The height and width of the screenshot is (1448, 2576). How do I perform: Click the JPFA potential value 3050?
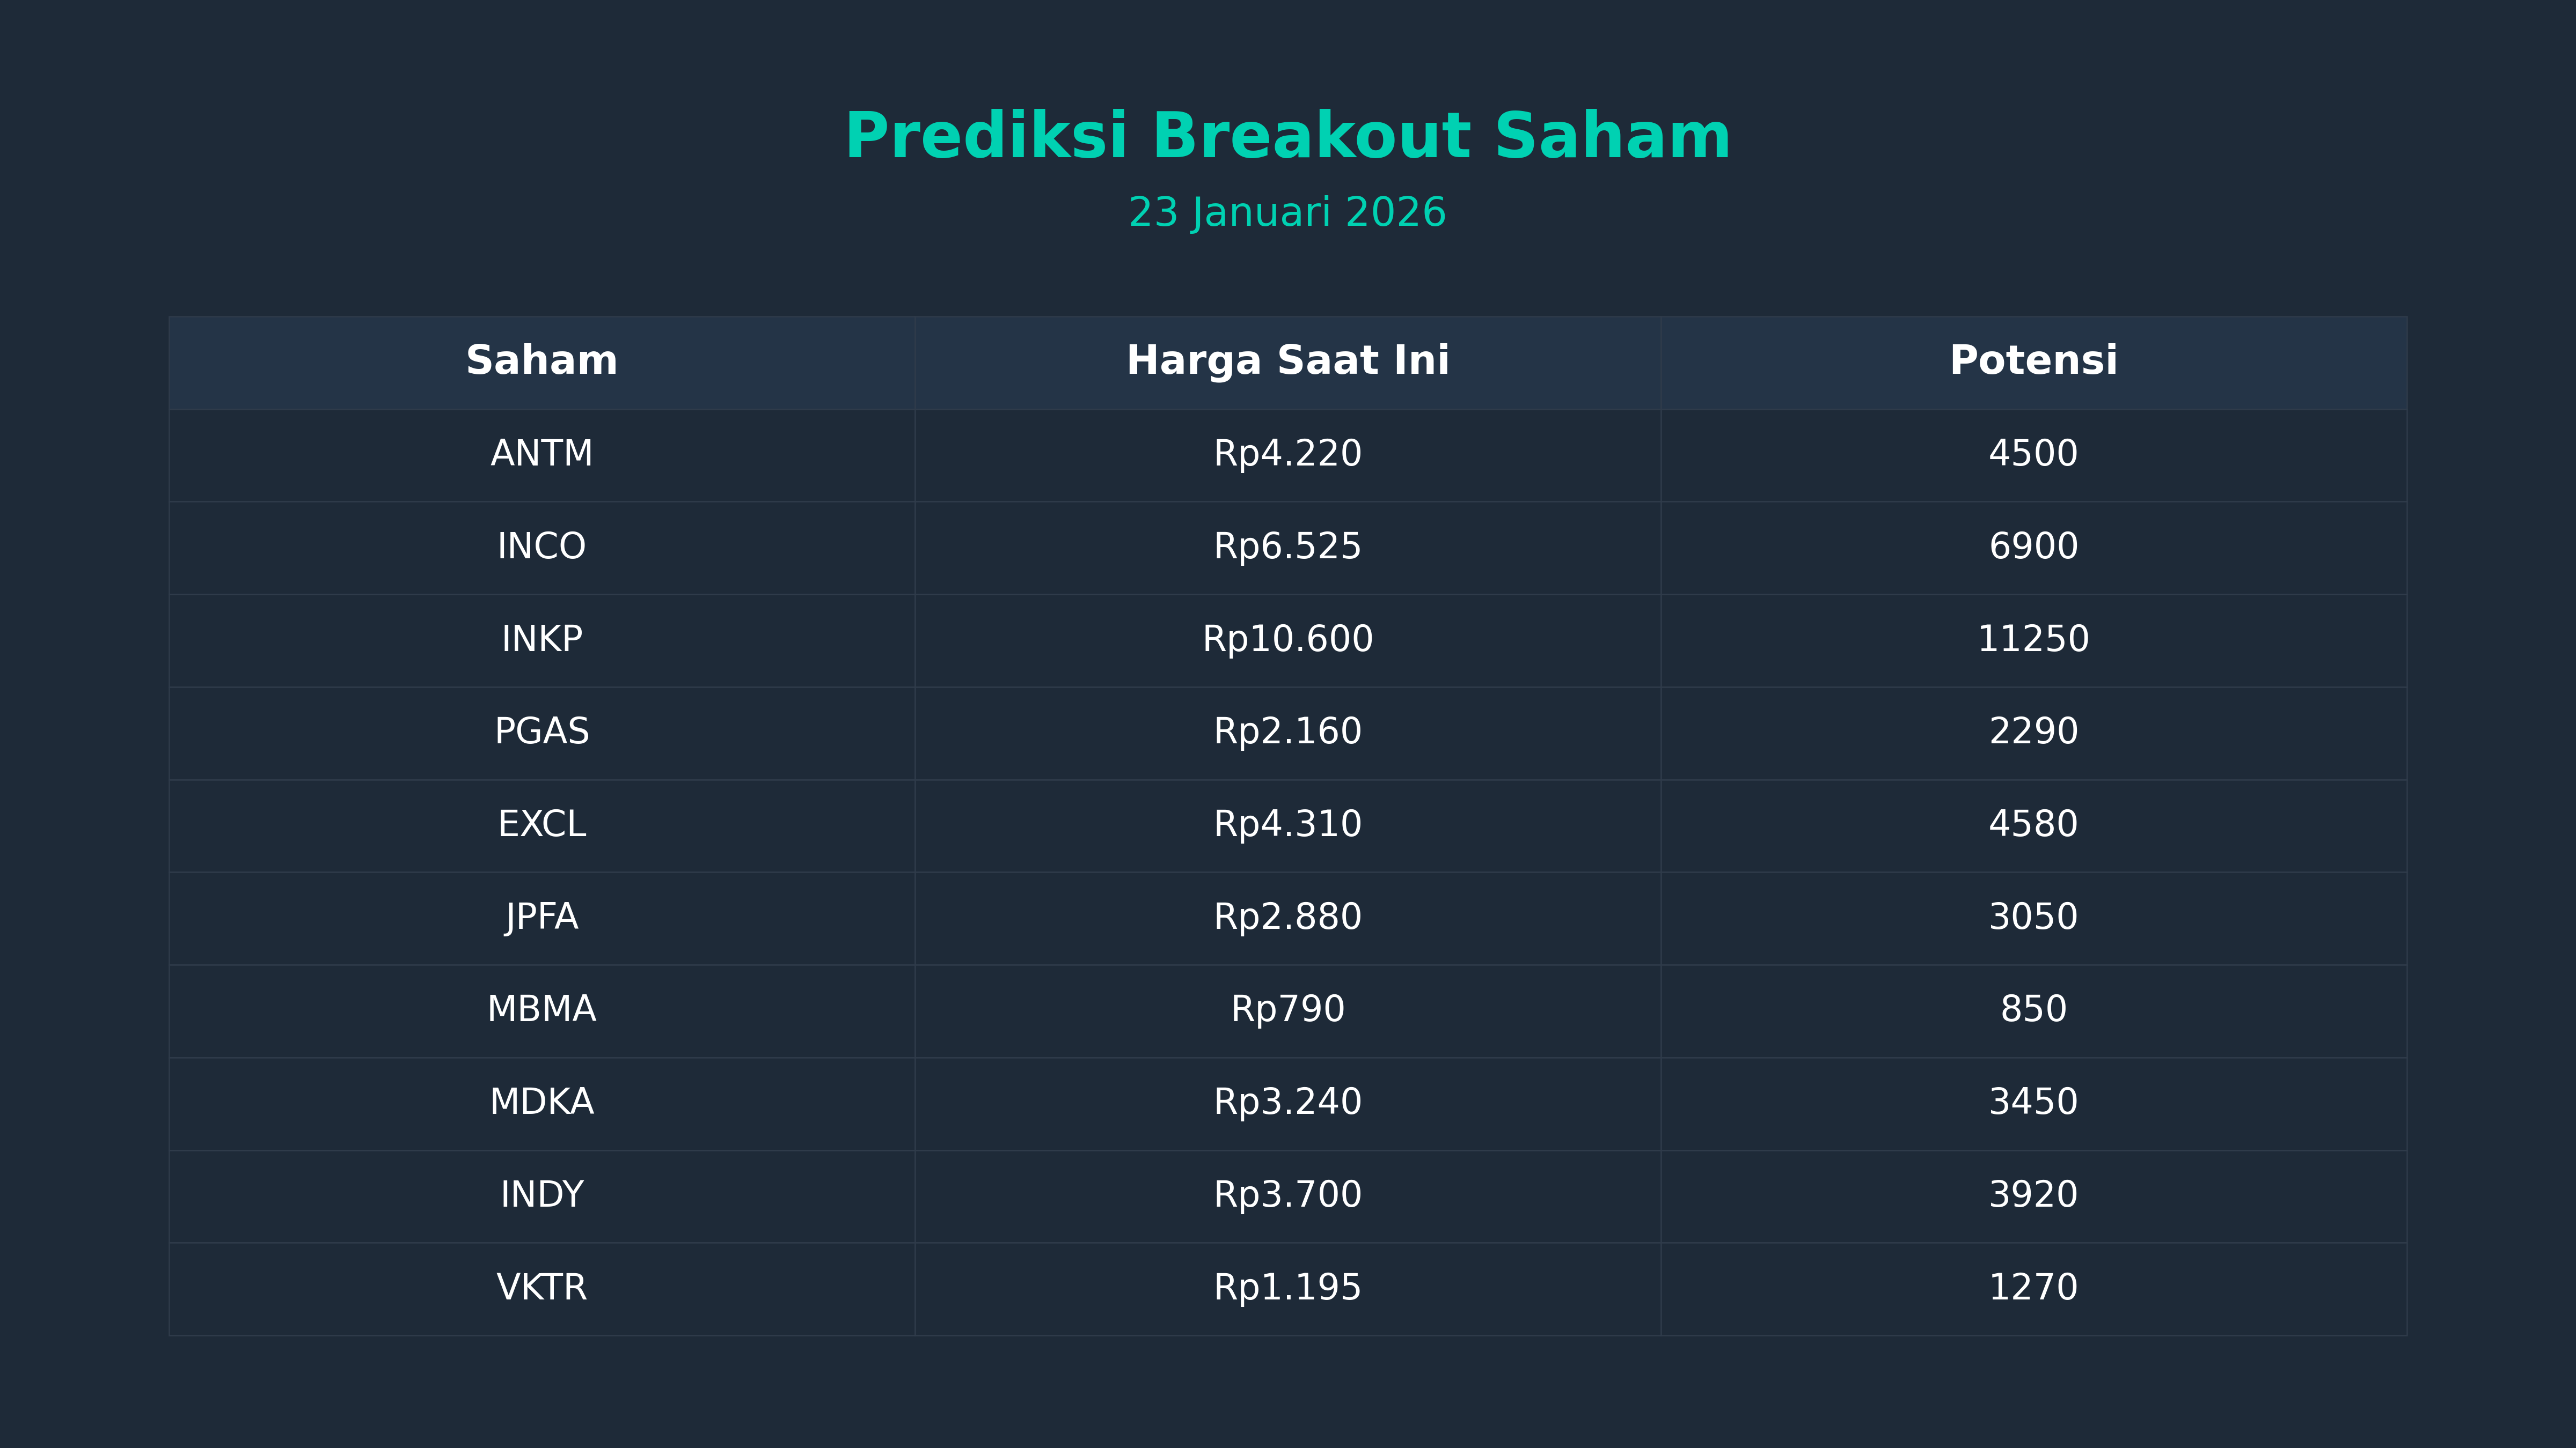(x=2033, y=918)
